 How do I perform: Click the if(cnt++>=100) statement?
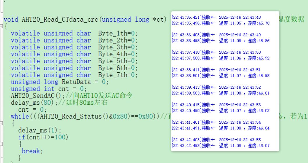click(x=43, y=137)
